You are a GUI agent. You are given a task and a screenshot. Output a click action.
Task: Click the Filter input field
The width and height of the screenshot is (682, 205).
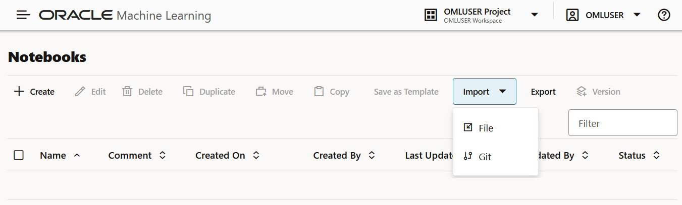[622, 123]
